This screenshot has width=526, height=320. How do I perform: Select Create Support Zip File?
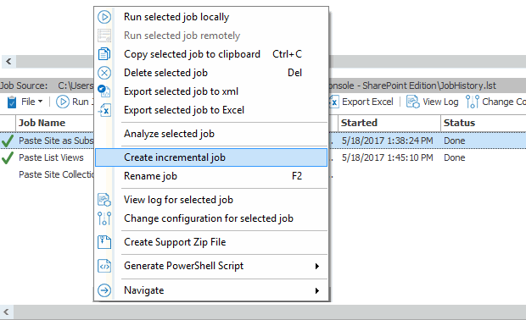coord(211,242)
